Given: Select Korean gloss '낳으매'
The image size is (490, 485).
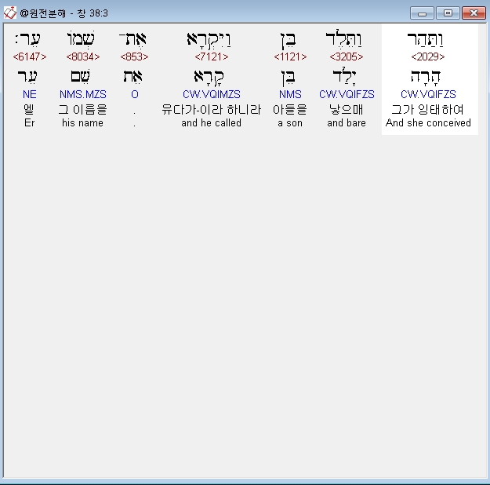Looking at the screenshot, I should (x=347, y=109).
